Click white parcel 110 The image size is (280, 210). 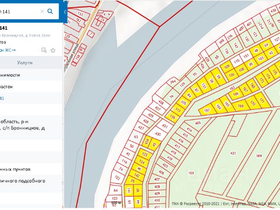pos(236,61)
